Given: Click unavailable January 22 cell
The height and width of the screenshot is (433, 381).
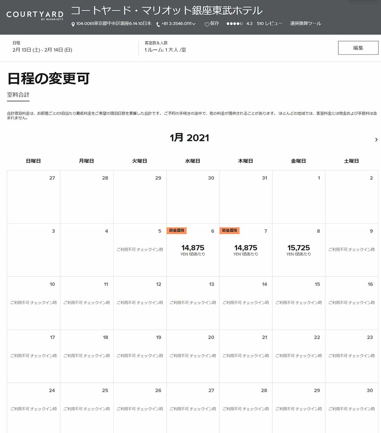Looking at the screenshot, I should [x=299, y=356].
